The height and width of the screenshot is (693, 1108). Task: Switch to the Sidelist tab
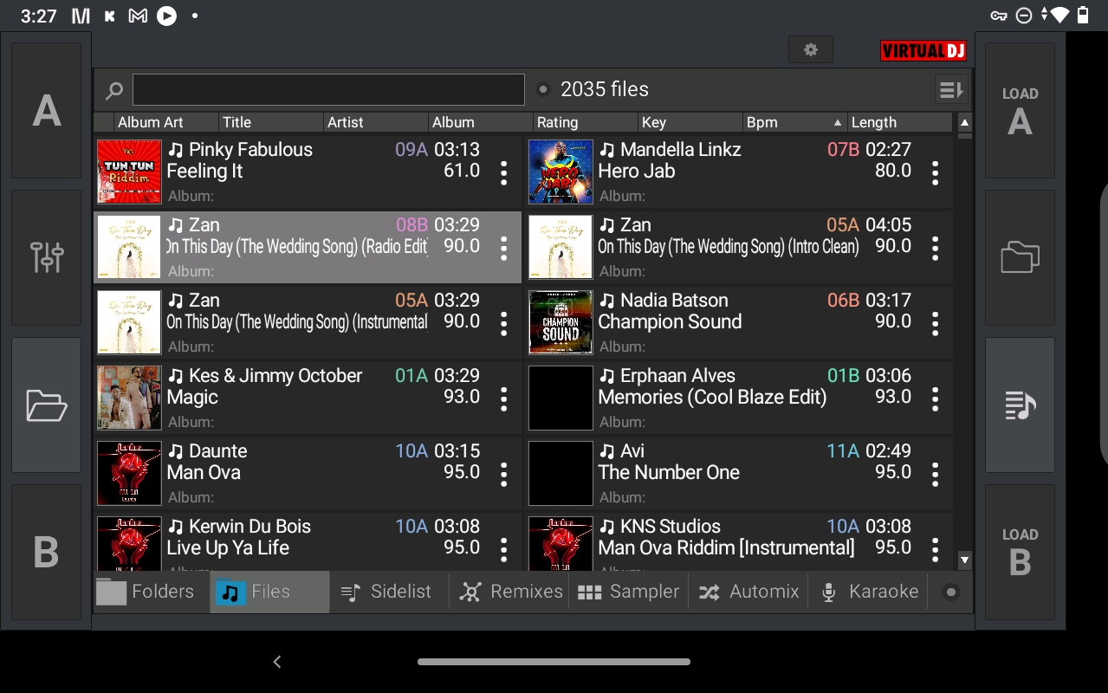(x=388, y=592)
